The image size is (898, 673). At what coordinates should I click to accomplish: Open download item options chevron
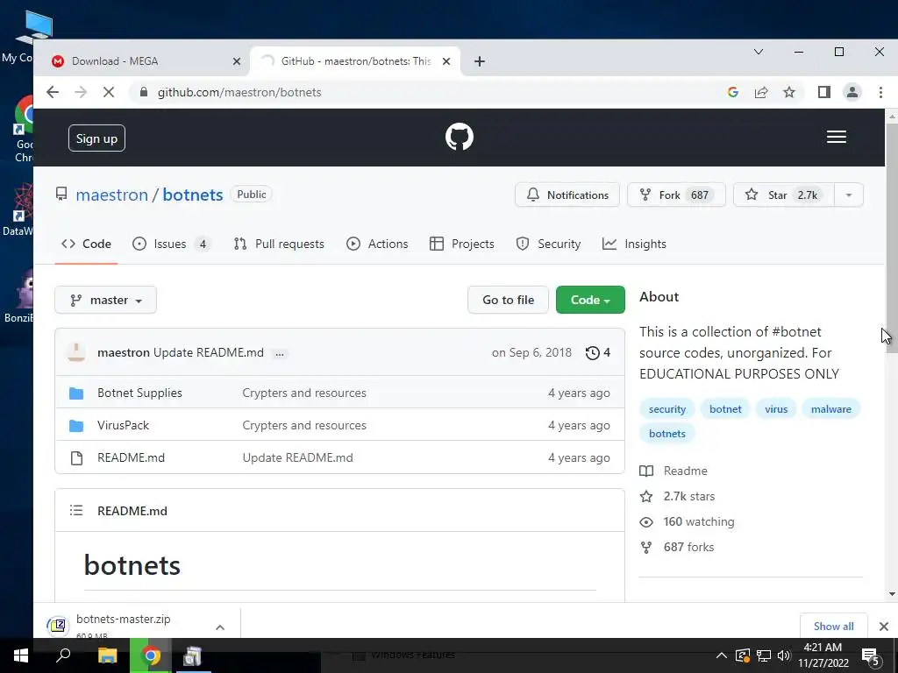click(x=220, y=627)
